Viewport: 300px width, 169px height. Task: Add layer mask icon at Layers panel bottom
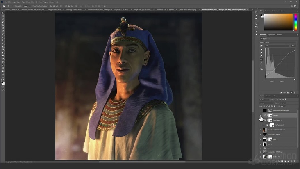tap(282, 161)
